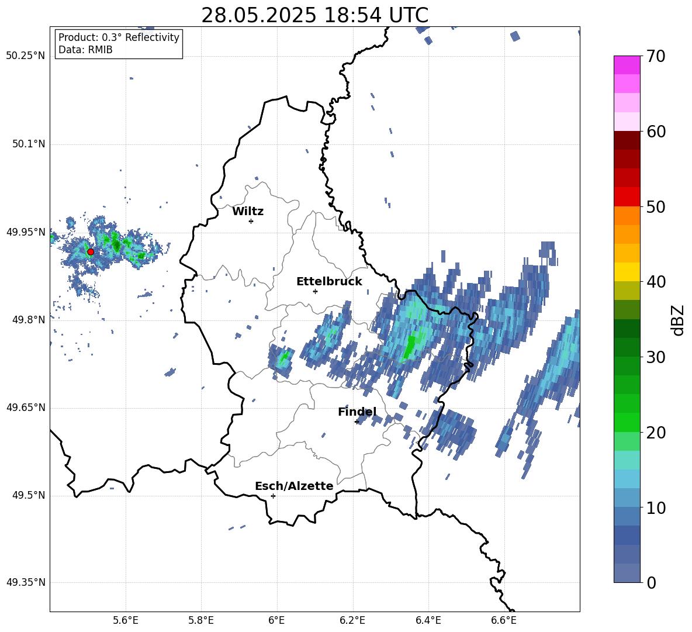
Task: Click the 50.25°N latitude label
Action: point(26,56)
